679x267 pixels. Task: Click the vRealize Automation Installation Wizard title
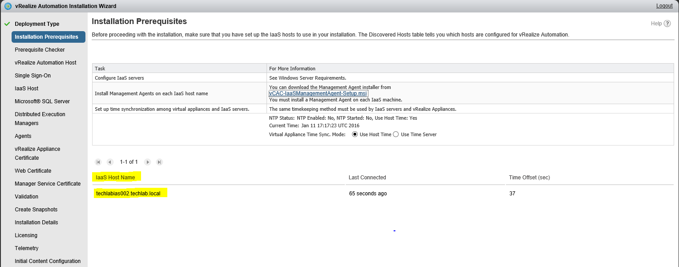(x=65, y=6)
